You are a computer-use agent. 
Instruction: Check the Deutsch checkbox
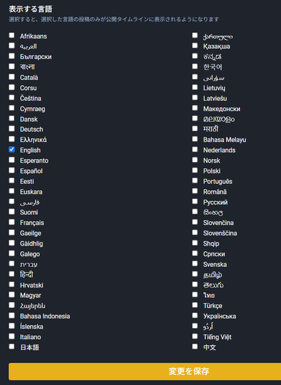12,128
